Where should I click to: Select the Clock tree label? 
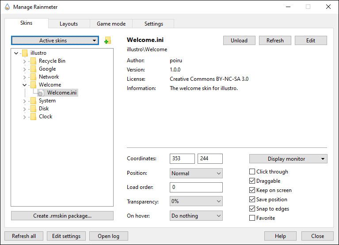pos(46,117)
